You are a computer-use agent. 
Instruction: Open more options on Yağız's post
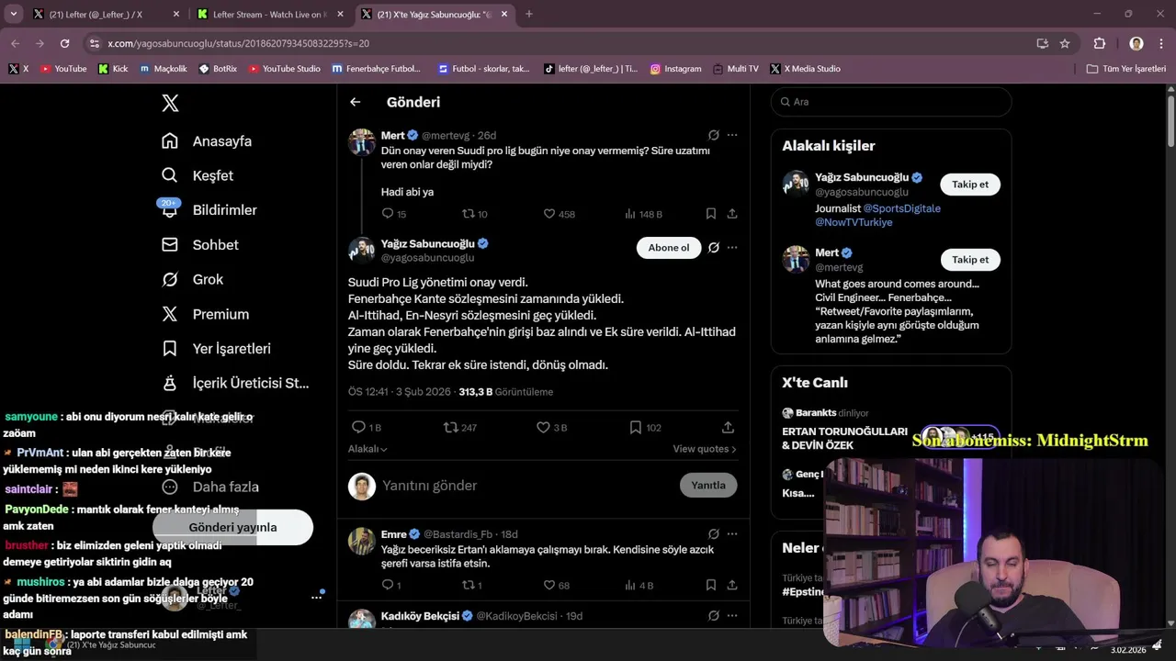pos(732,248)
